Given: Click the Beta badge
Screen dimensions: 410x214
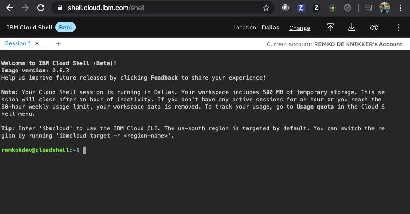Looking at the screenshot, I should (x=65, y=28).
